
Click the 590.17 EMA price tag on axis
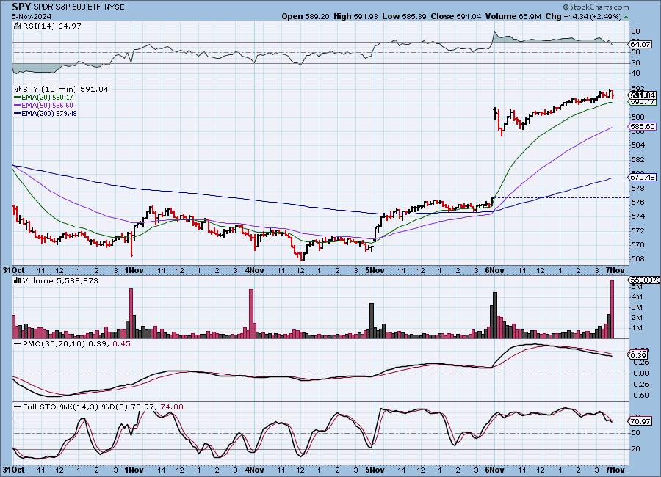click(x=643, y=101)
